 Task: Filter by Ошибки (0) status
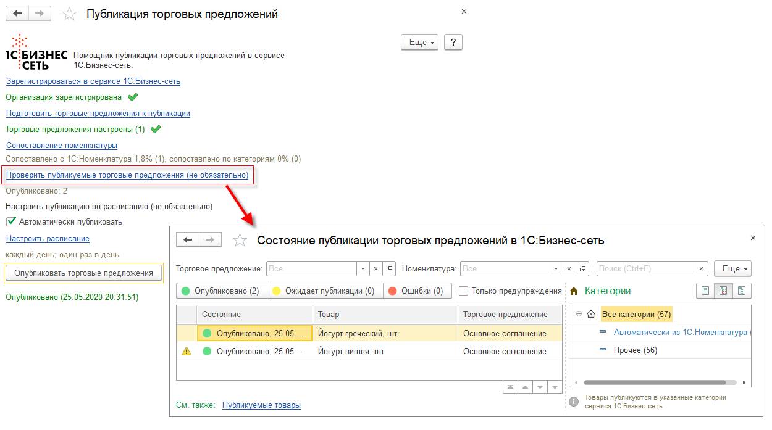coord(417,291)
